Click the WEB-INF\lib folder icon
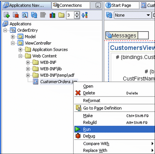The width and height of the screenshot is (155, 154). pos(35,69)
